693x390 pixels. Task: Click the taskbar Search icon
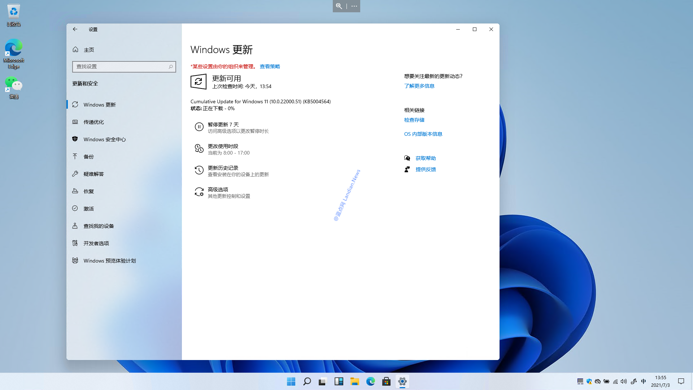coord(307,381)
